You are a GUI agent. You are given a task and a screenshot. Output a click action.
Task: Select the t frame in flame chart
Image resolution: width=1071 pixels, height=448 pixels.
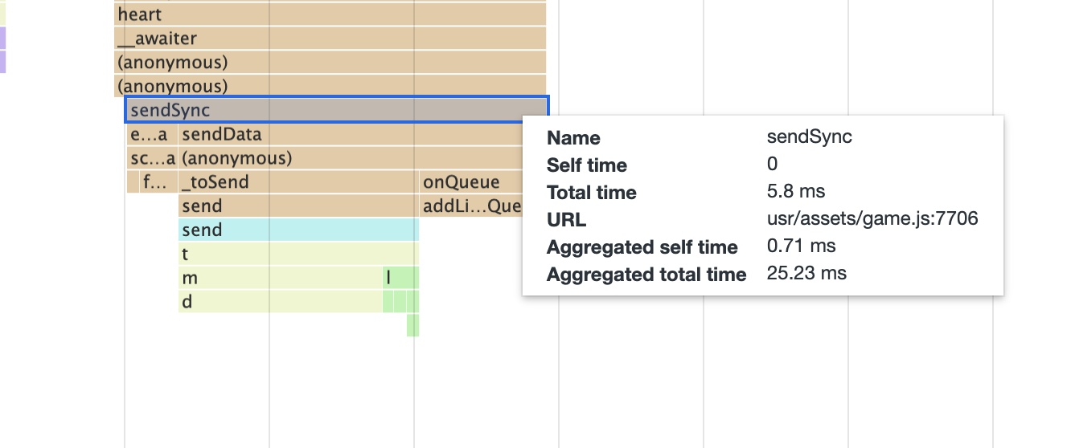[x=298, y=255]
